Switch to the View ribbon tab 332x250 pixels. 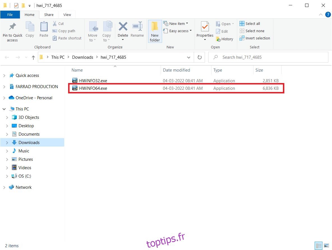pyautogui.click(x=67, y=15)
